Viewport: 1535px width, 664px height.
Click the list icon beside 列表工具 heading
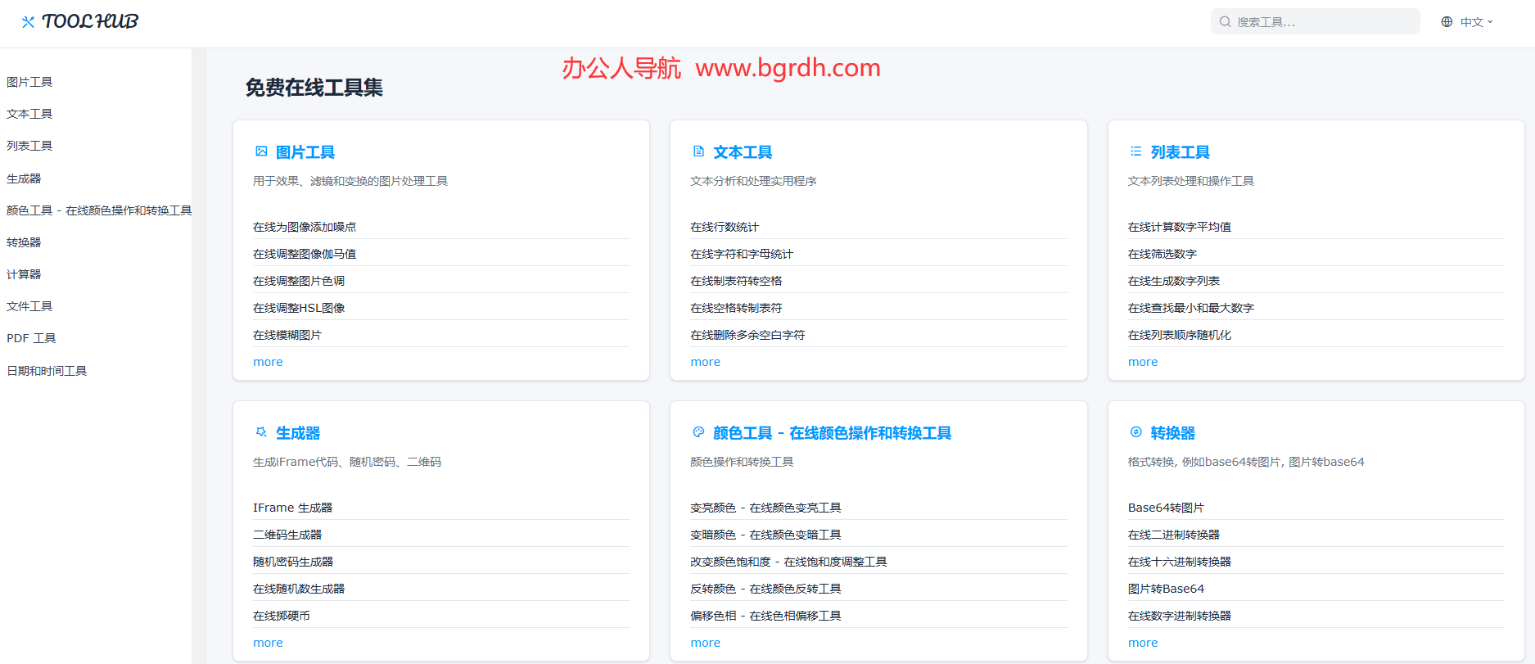[x=1135, y=151]
